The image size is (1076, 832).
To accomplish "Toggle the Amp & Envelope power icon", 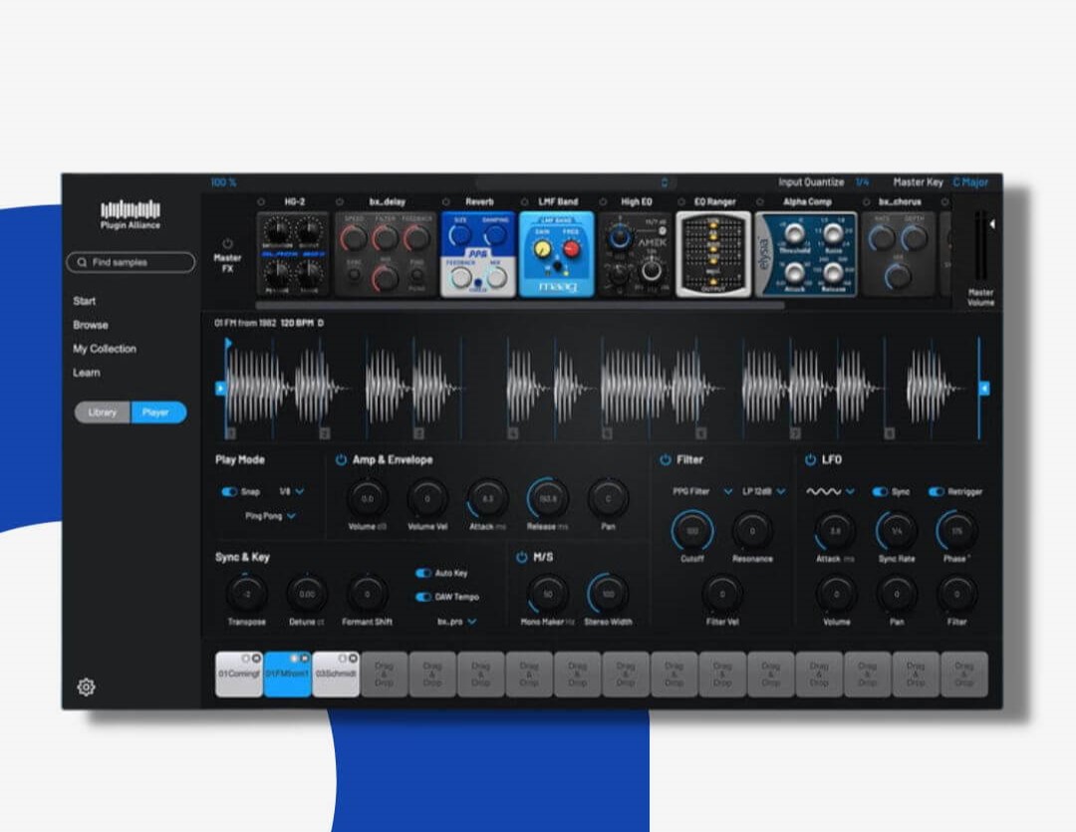I will pos(341,460).
